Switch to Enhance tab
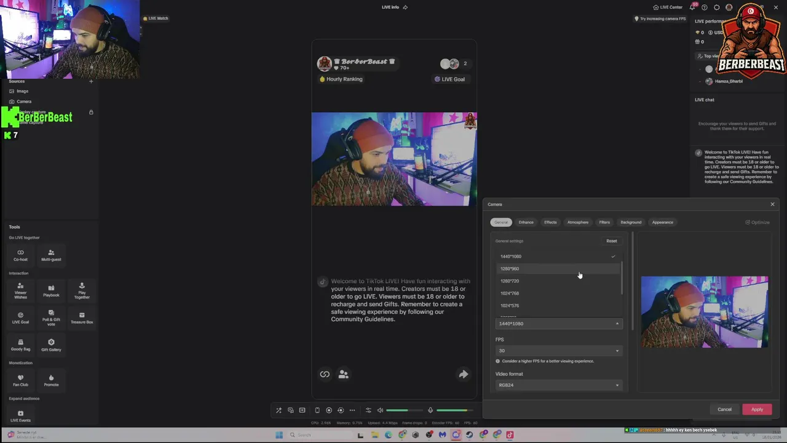Viewport: 787px width, 443px height. [526, 222]
